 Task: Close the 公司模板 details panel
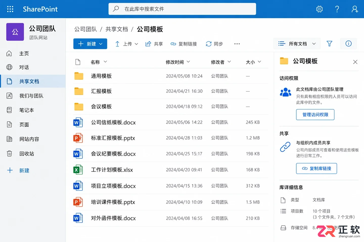(x=355, y=62)
